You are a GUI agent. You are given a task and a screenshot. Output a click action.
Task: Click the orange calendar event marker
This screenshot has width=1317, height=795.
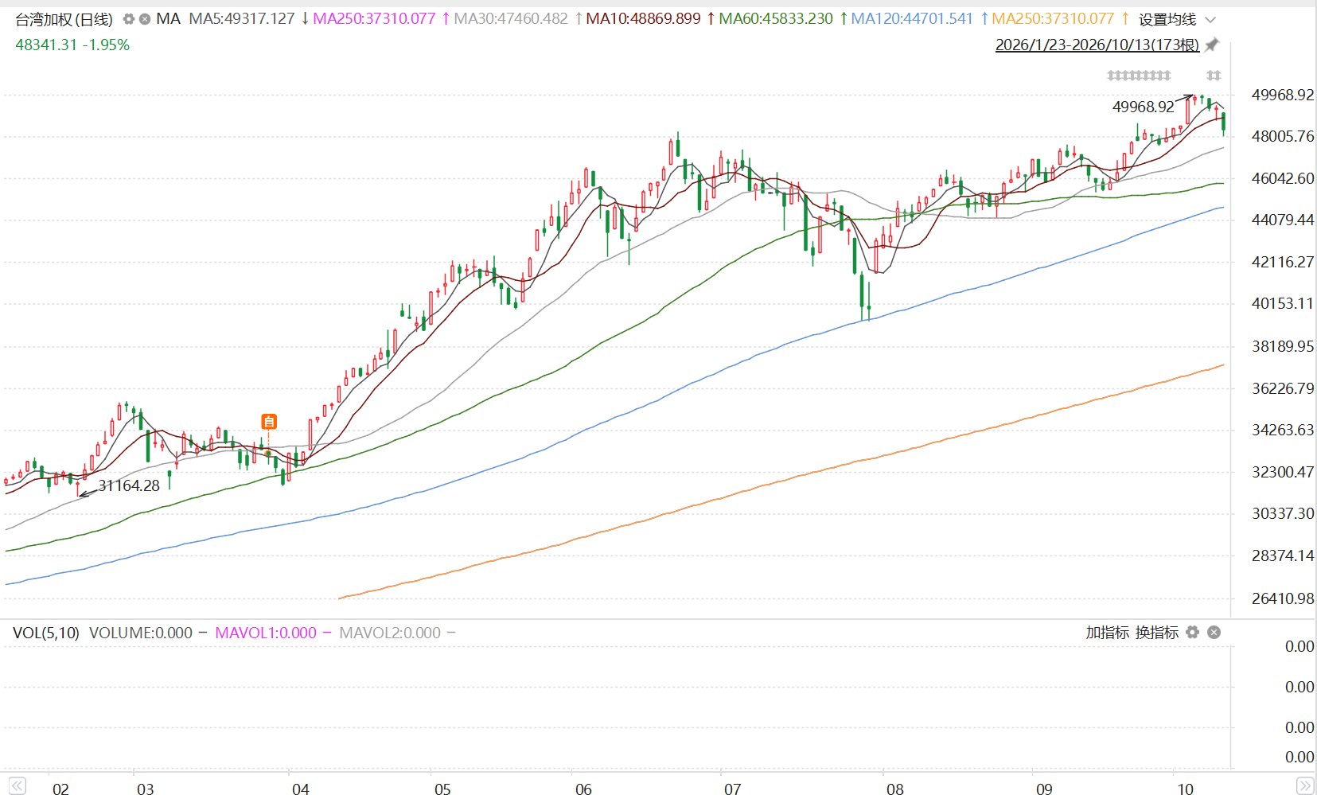269,422
